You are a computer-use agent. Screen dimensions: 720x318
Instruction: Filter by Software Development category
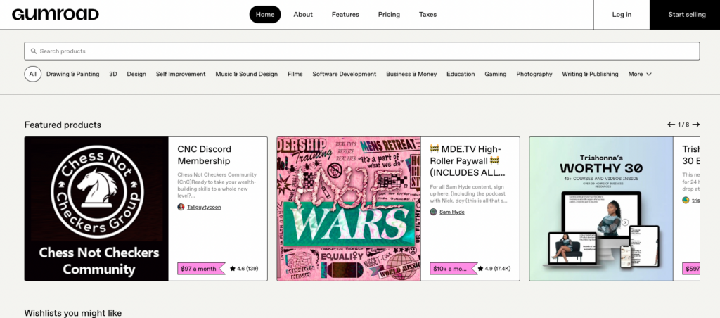[x=345, y=74]
